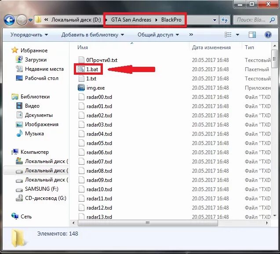
Task: Toggle the preview pane
Action: tap(252, 35)
